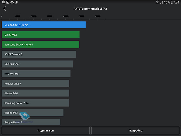Screen dimensions: 181x136
Task: Tap the 36% battery percentage
Action: pyautogui.click(x=167, y=2)
